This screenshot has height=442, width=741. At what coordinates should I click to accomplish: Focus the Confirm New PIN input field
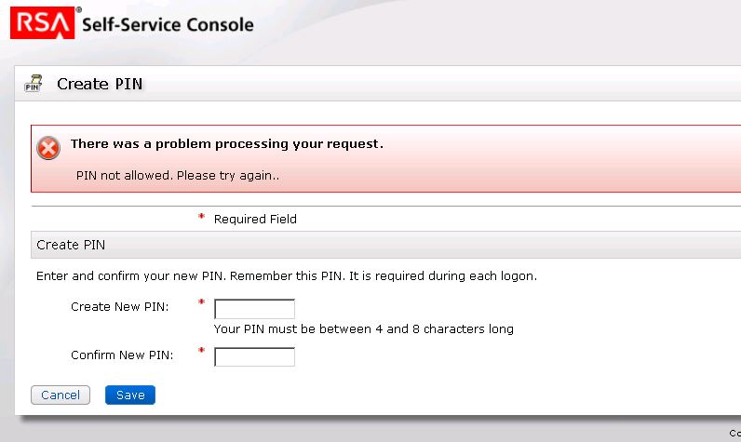point(254,357)
